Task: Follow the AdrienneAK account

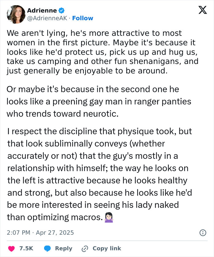Action: click(x=83, y=18)
